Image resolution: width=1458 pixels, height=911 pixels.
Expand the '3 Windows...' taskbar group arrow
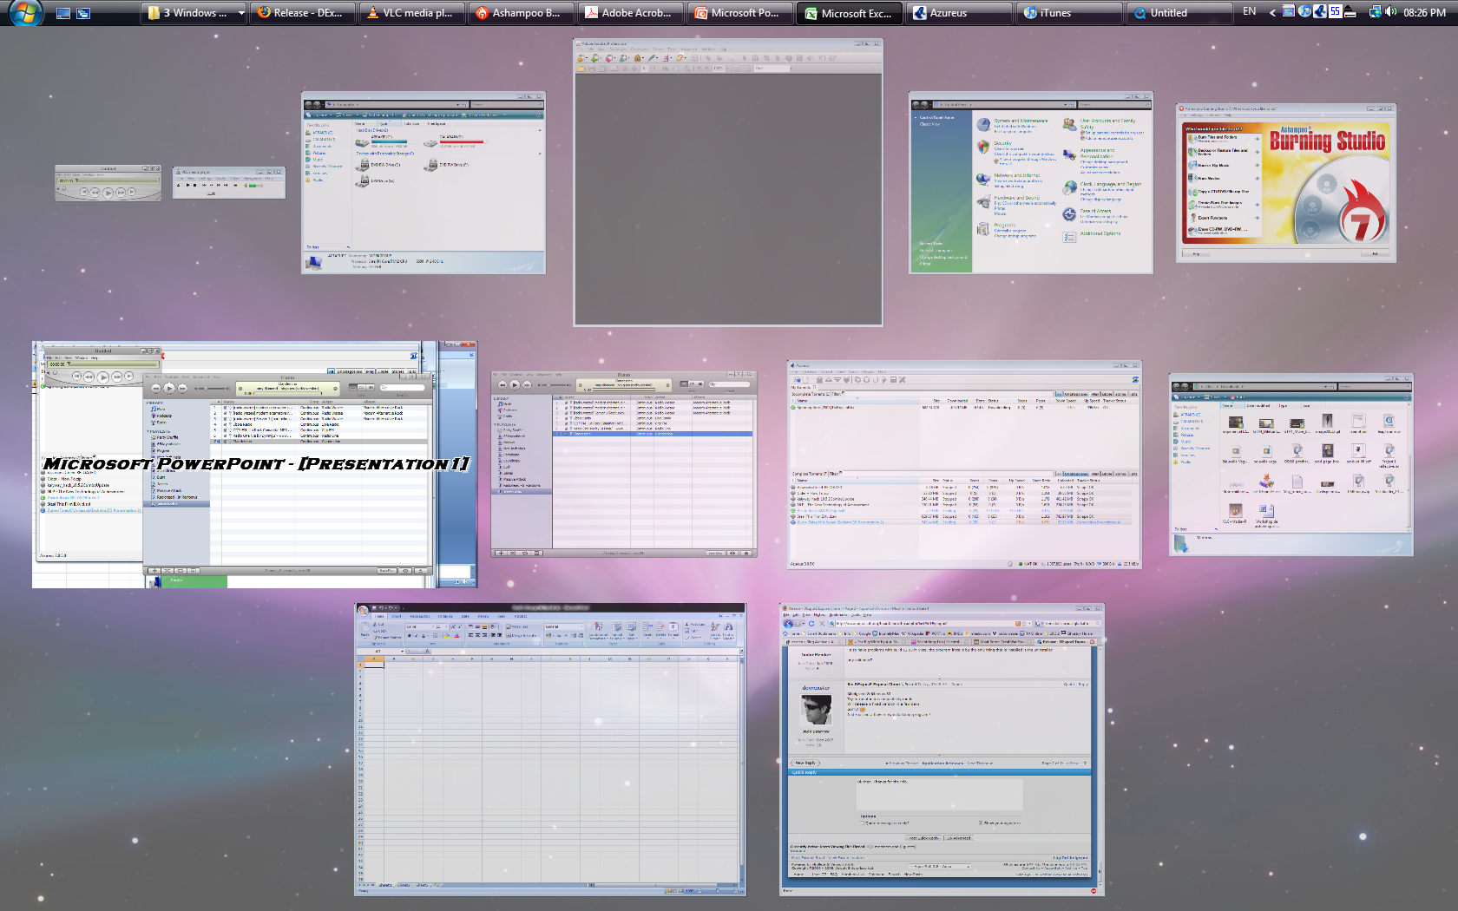tap(240, 13)
